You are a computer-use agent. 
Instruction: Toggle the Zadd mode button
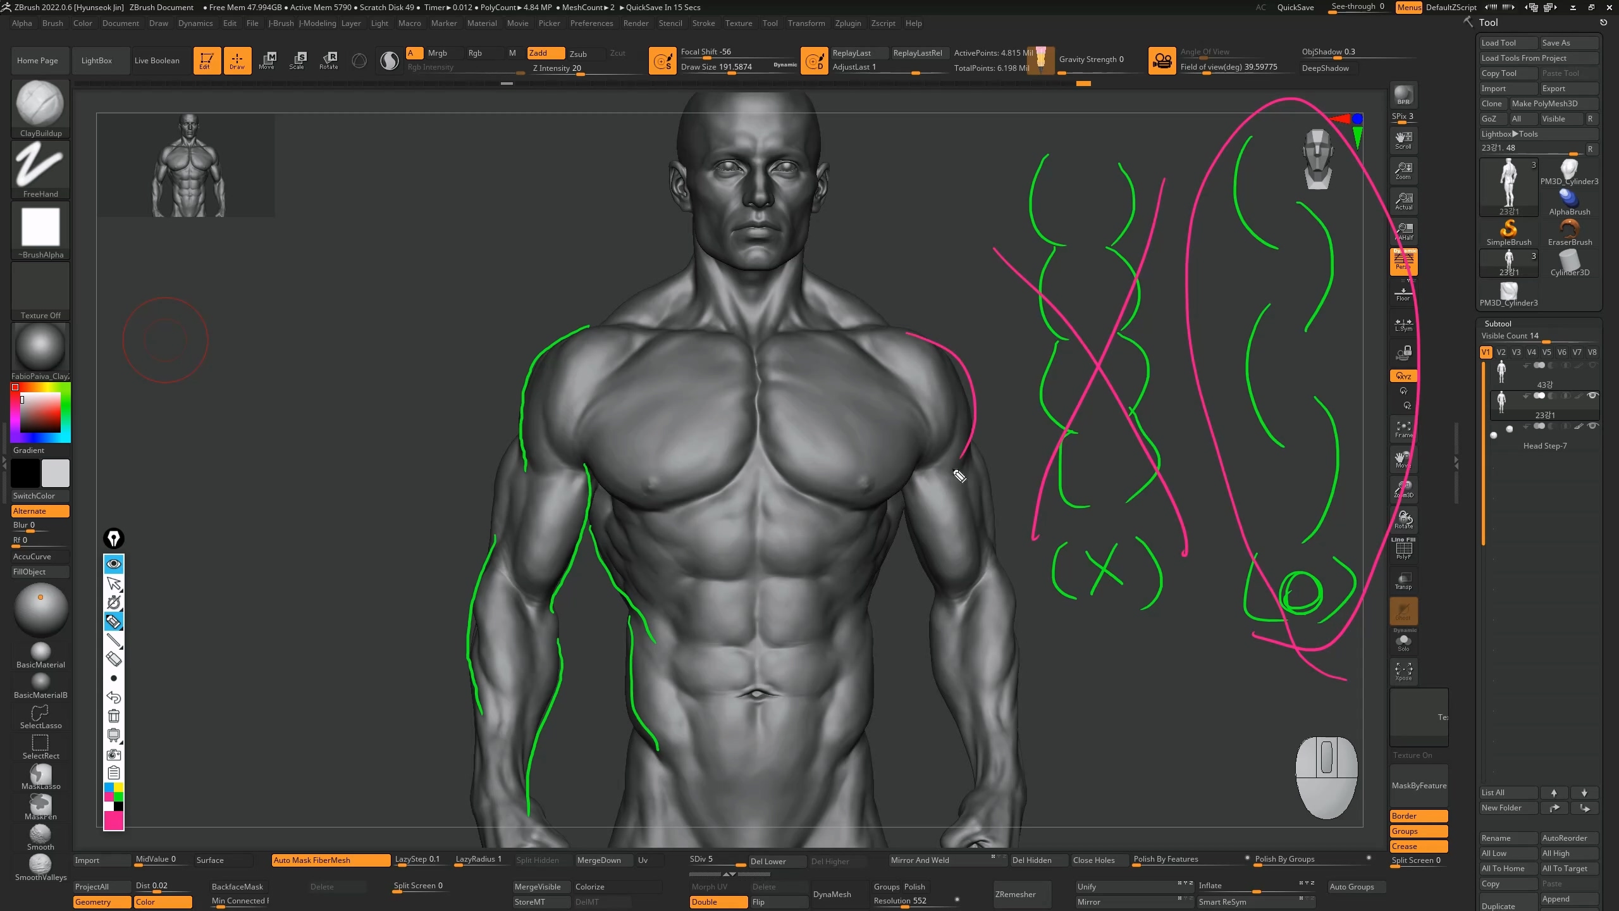545,53
